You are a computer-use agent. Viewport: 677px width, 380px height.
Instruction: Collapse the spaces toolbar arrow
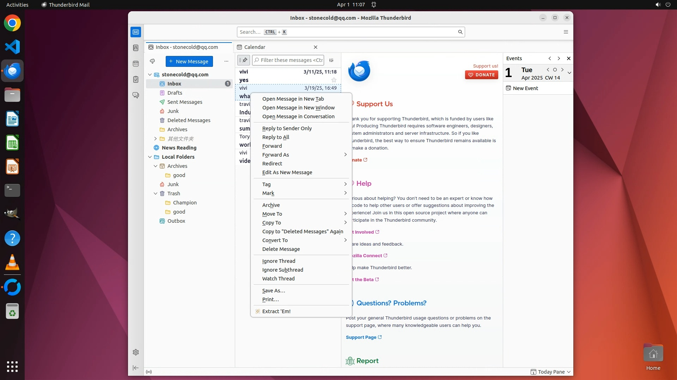coord(136,368)
